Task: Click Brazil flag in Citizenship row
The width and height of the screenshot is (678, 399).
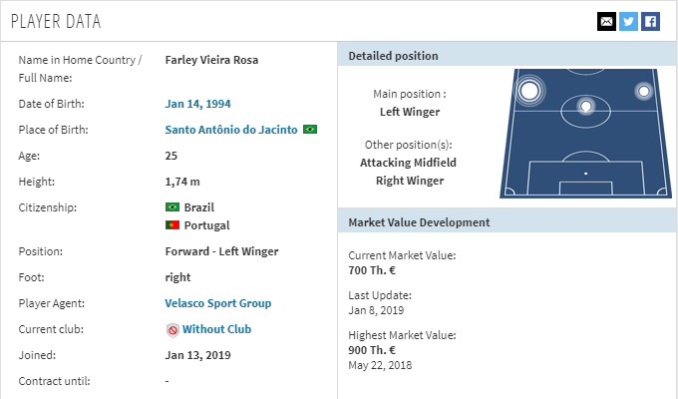Action: tap(172, 207)
